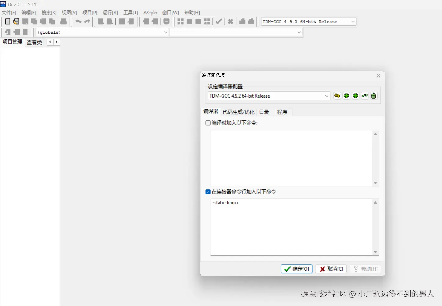The image size is (442, 306).
Task: Click the green check on 确定 button
Action: coord(287,269)
